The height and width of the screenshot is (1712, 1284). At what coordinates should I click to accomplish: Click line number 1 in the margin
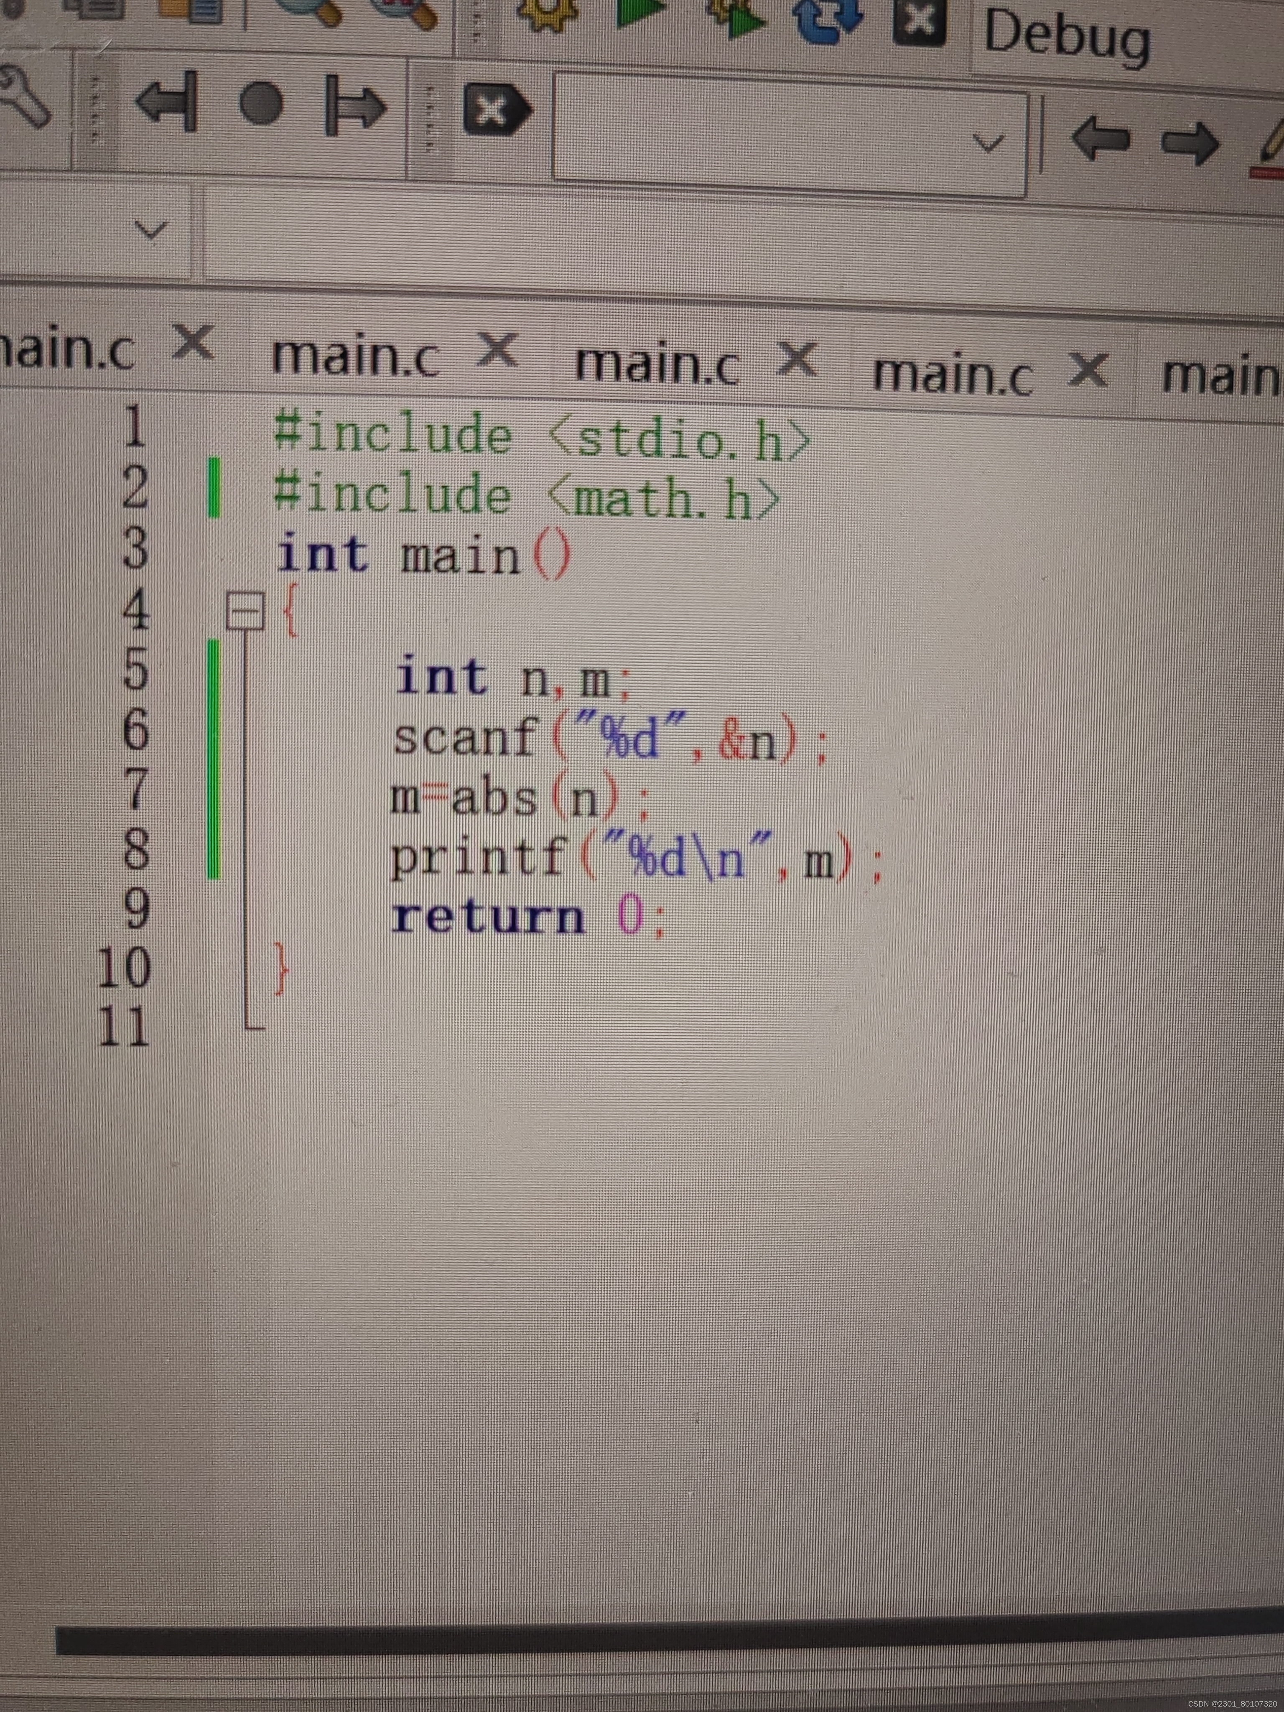[x=135, y=425]
